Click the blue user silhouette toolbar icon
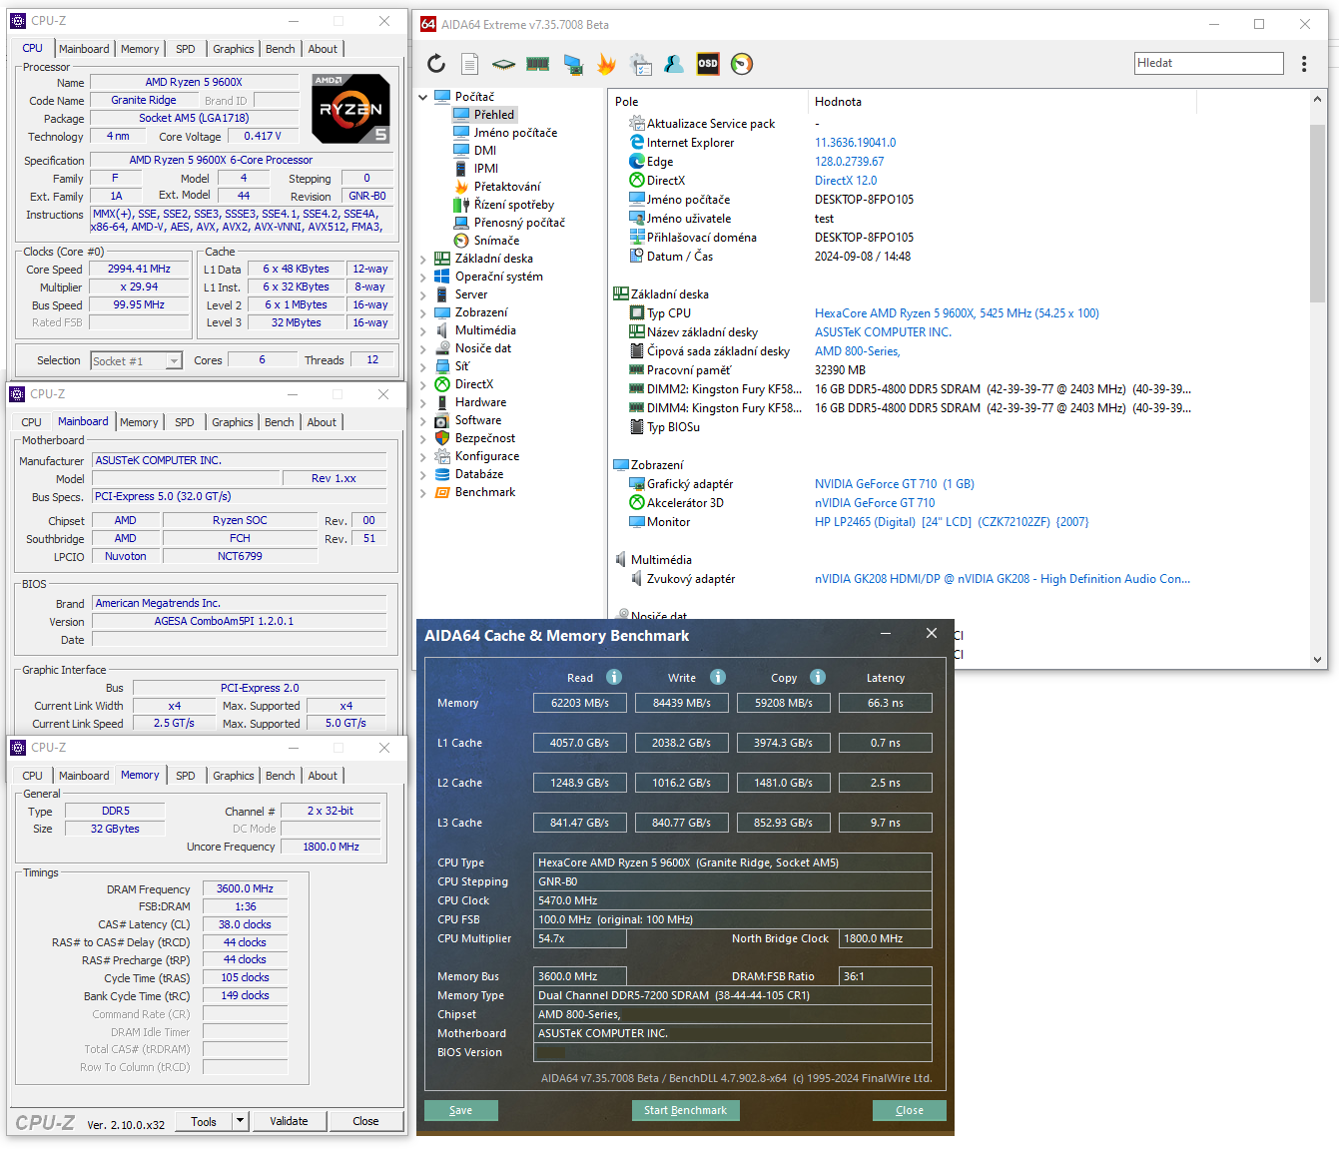The image size is (1339, 1149). 674,64
